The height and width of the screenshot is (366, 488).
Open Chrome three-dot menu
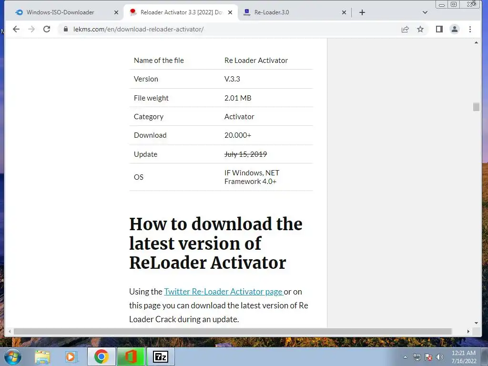coord(470,29)
